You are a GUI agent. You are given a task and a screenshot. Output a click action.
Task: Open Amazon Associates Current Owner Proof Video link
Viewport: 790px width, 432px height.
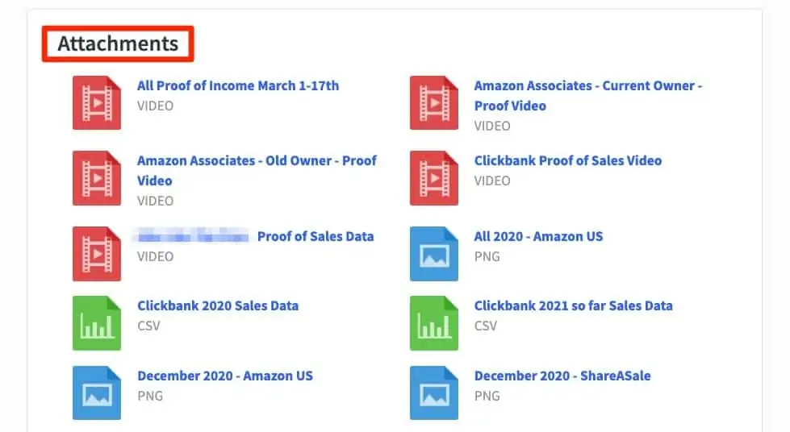[588, 96]
